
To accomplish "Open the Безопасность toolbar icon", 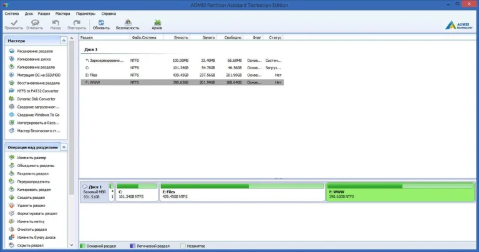I will pos(128,25).
